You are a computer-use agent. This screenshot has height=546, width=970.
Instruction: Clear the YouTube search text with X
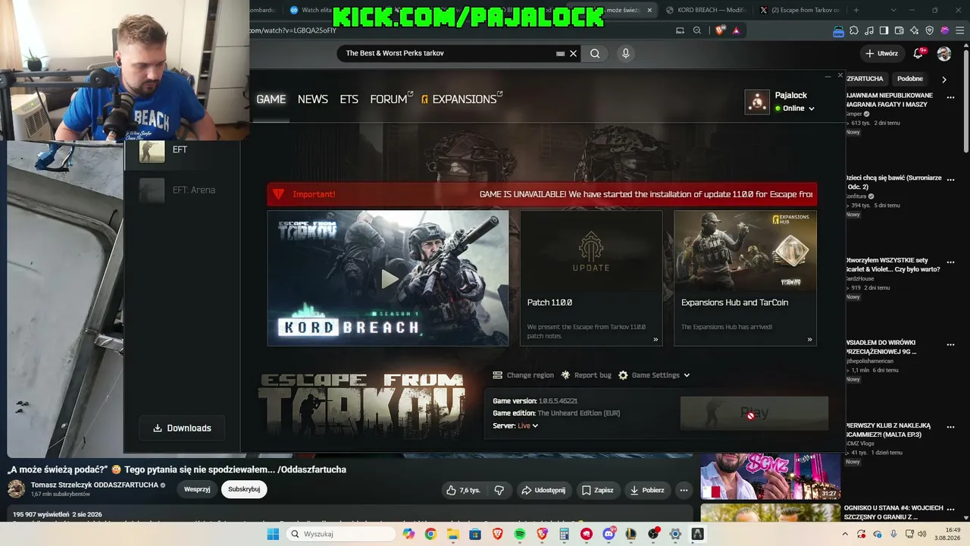click(x=574, y=53)
